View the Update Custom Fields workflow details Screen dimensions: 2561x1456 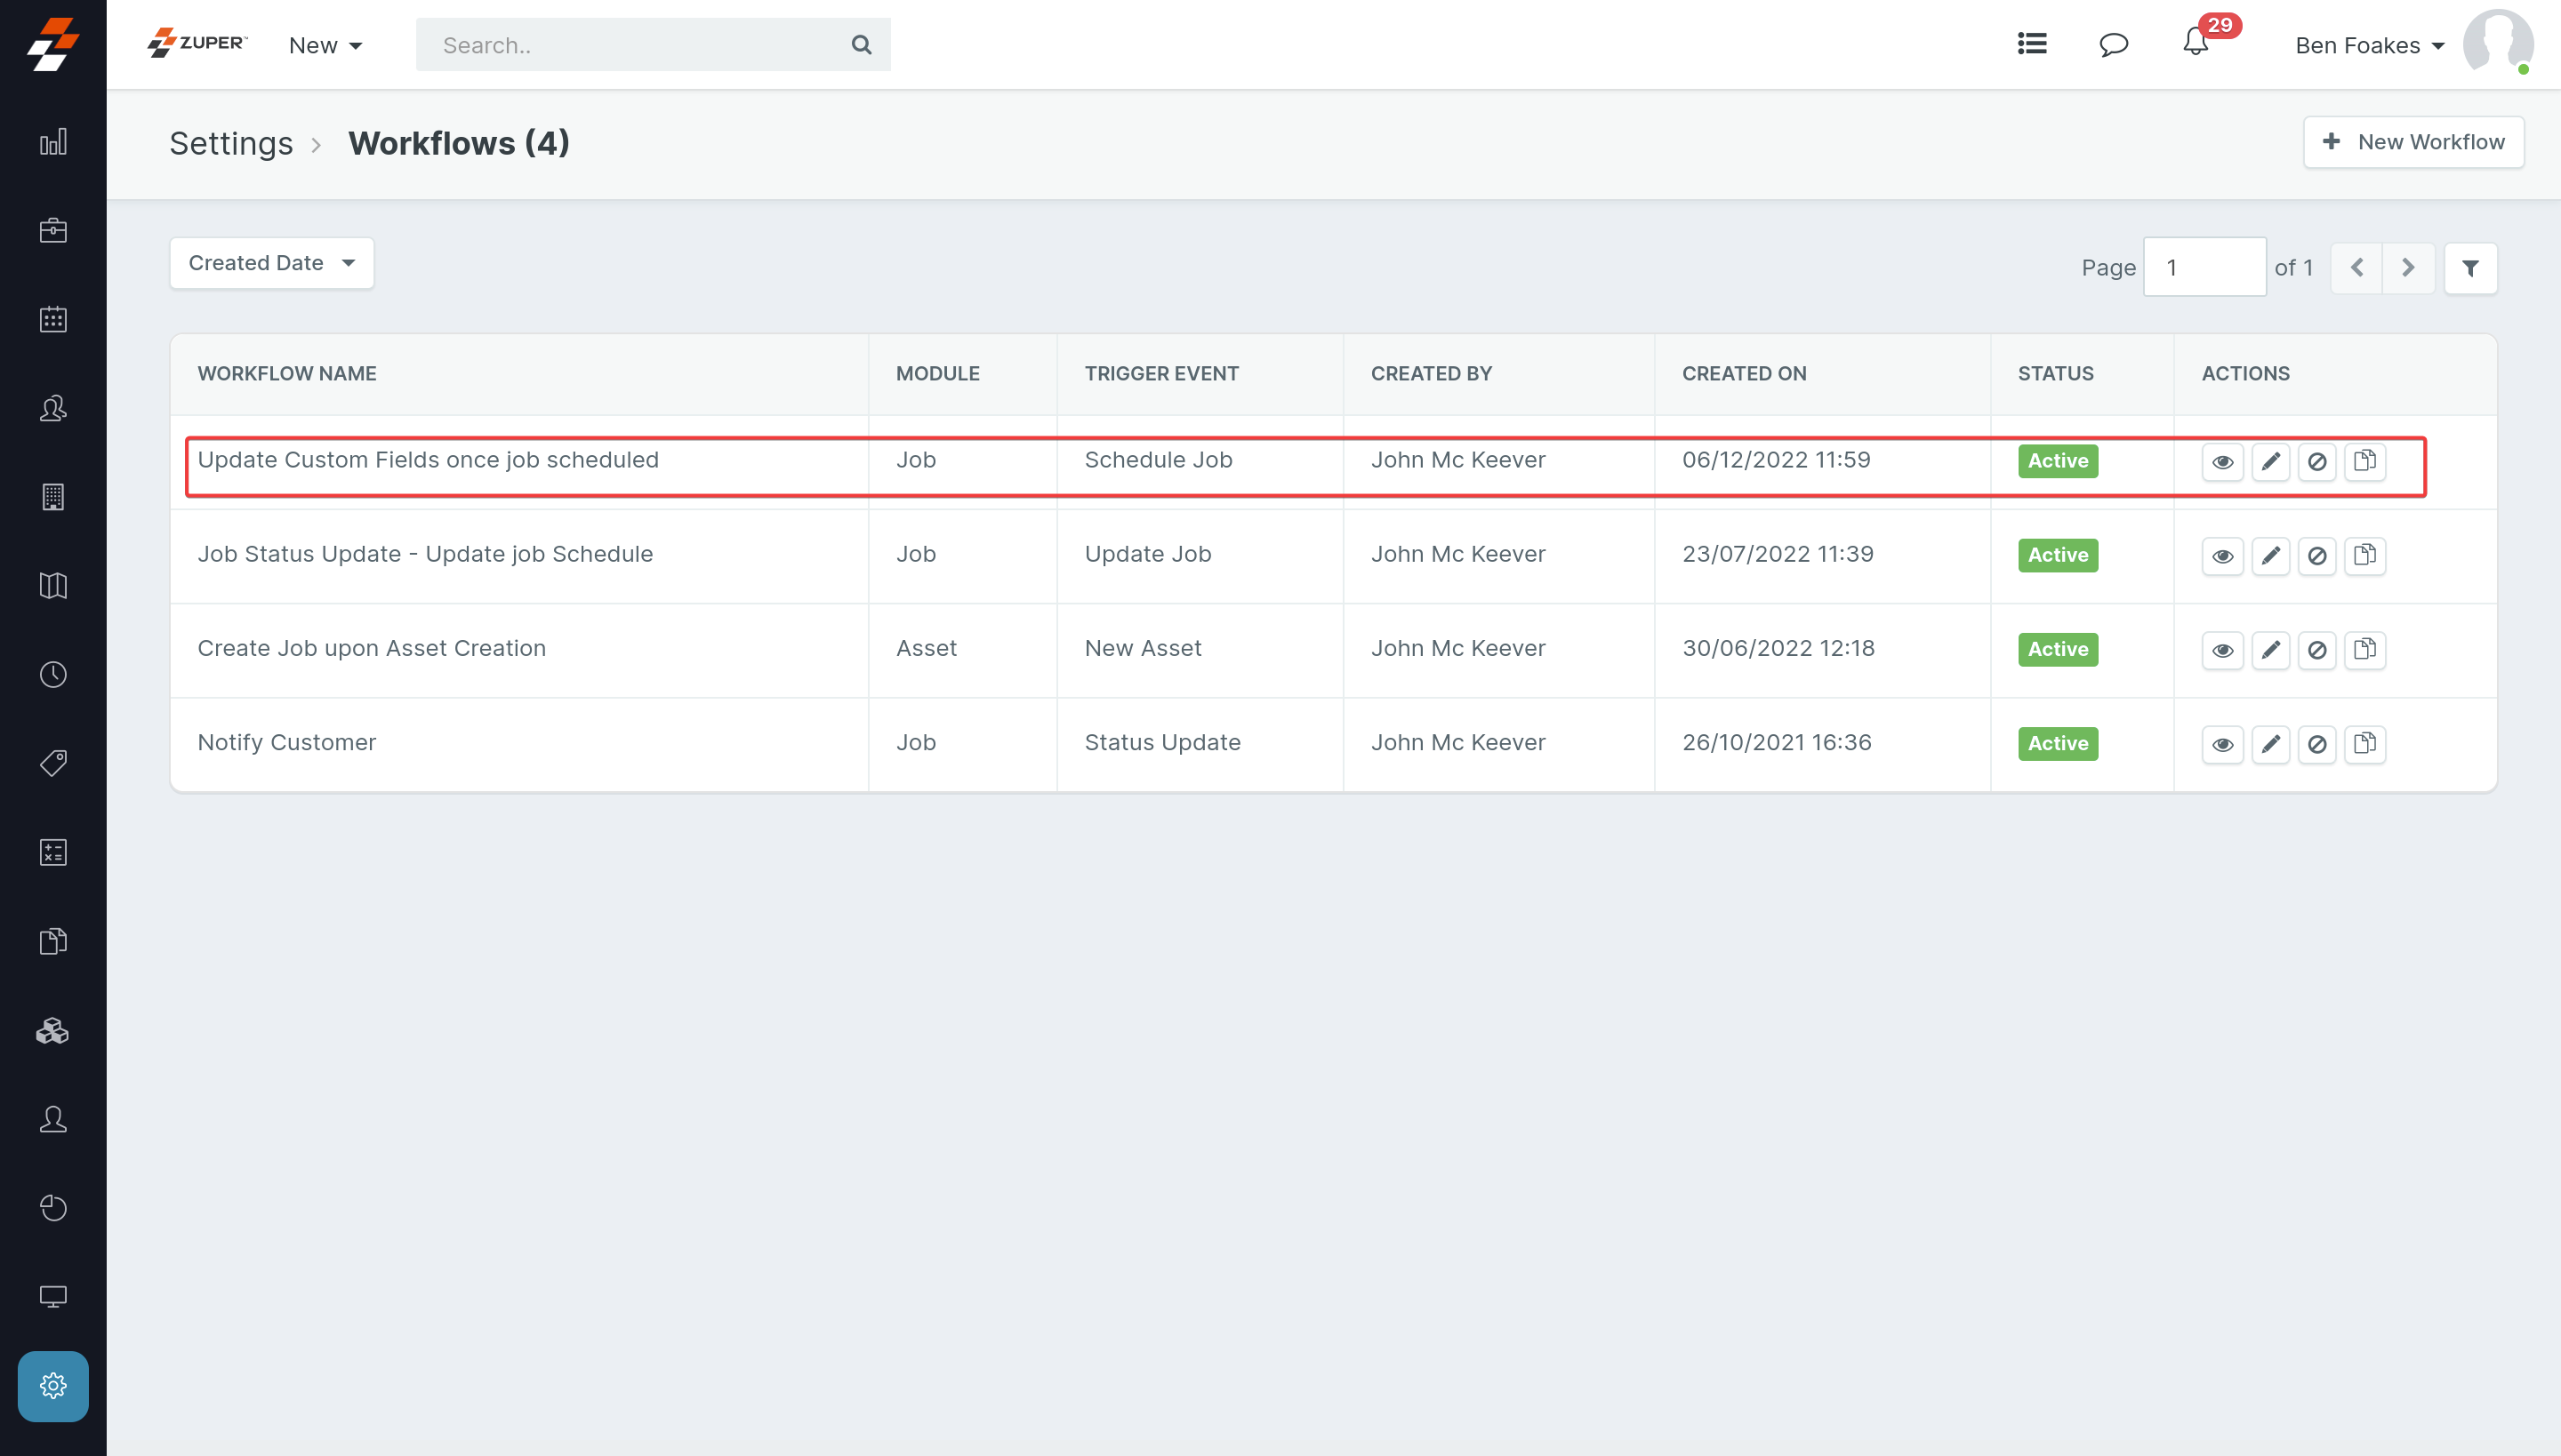coord(2222,462)
